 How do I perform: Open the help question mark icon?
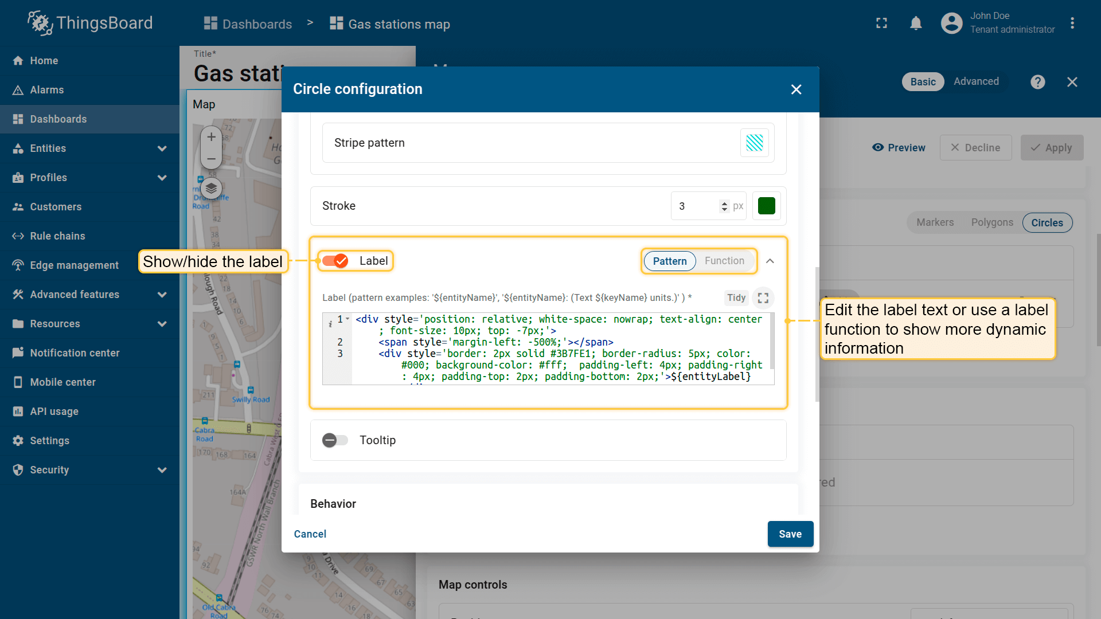[x=1037, y=82]
